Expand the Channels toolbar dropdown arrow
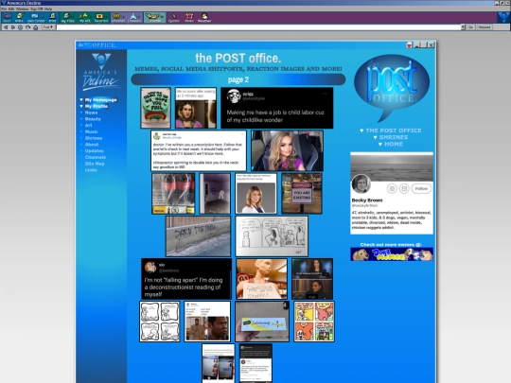Screen dimensions: 511x383 coord(139,16)
